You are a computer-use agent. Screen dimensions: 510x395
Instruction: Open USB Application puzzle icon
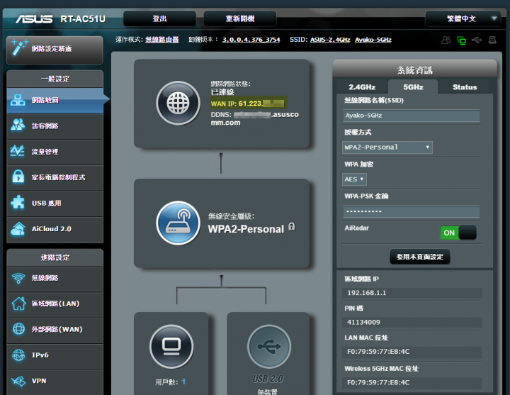pos(18,202)
